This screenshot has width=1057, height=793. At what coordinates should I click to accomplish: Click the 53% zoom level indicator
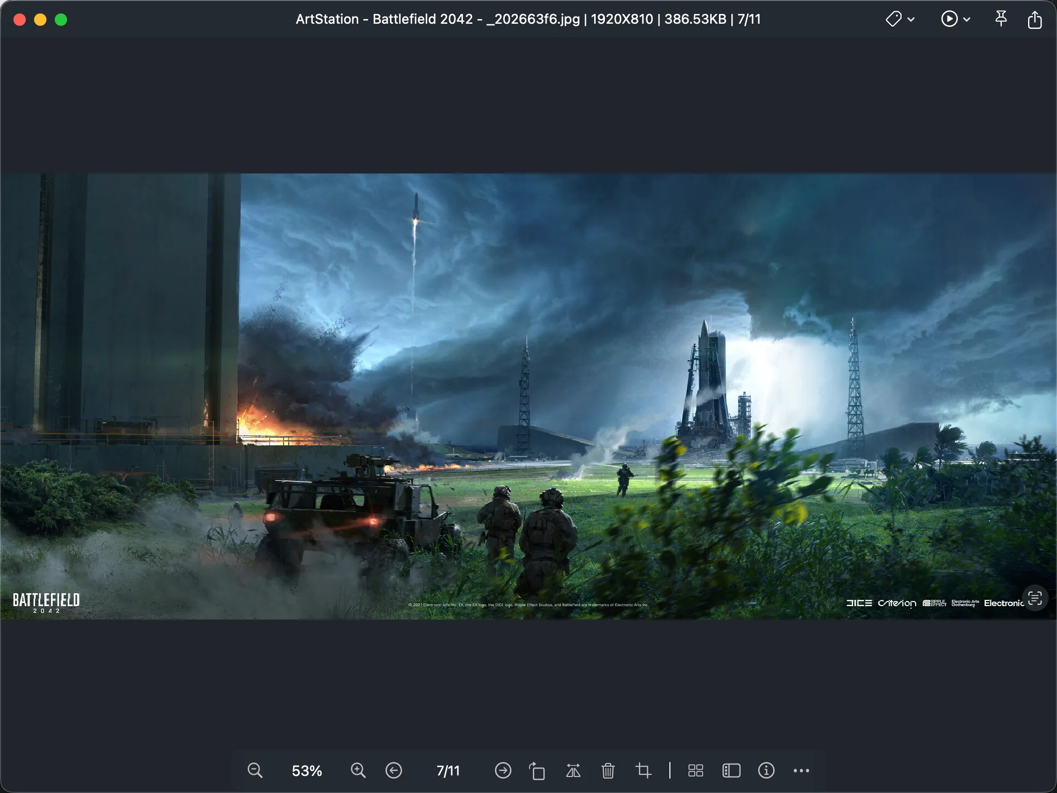point(307,770)
